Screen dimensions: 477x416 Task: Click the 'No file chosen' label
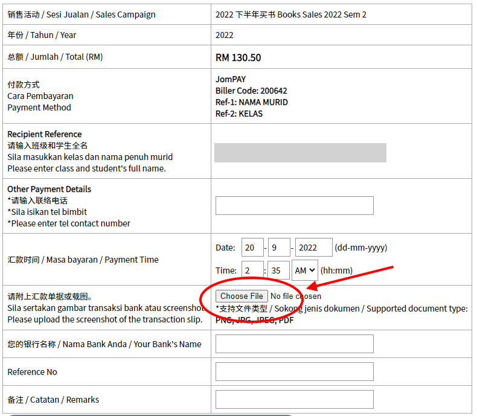tap(295, 296)
